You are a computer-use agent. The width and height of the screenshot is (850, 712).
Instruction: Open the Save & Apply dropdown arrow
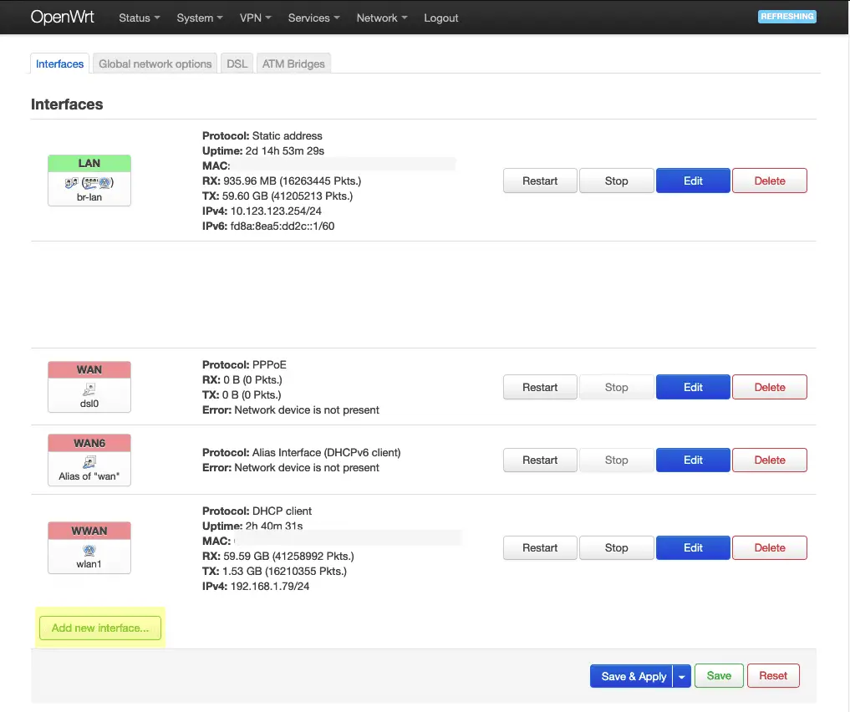pyautogui.click(x=681, y=676)
